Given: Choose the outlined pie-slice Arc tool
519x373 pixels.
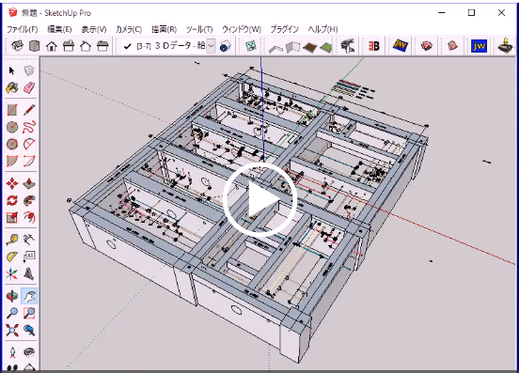Looking at the screenshot, I should (x=29, y=144).
